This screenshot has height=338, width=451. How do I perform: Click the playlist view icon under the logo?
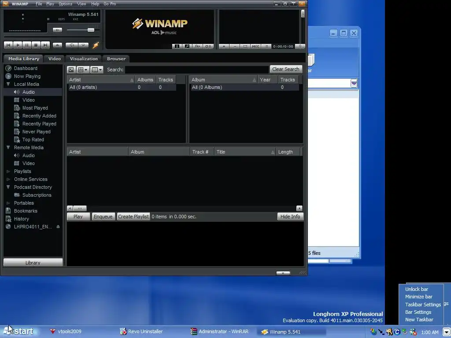[x=208, y=46]
